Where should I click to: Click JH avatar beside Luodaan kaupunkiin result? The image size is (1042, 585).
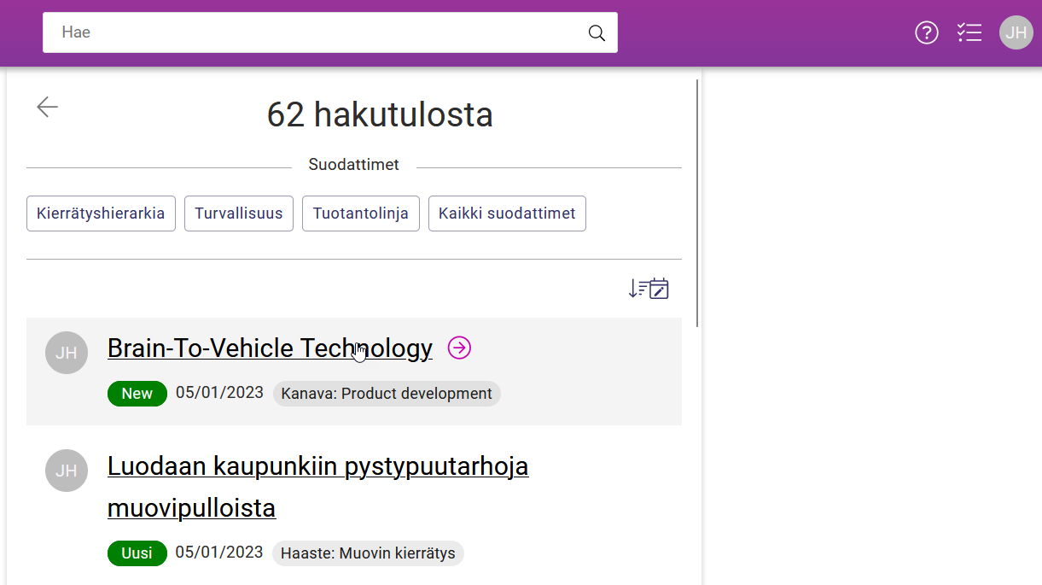tap(67, 471)
